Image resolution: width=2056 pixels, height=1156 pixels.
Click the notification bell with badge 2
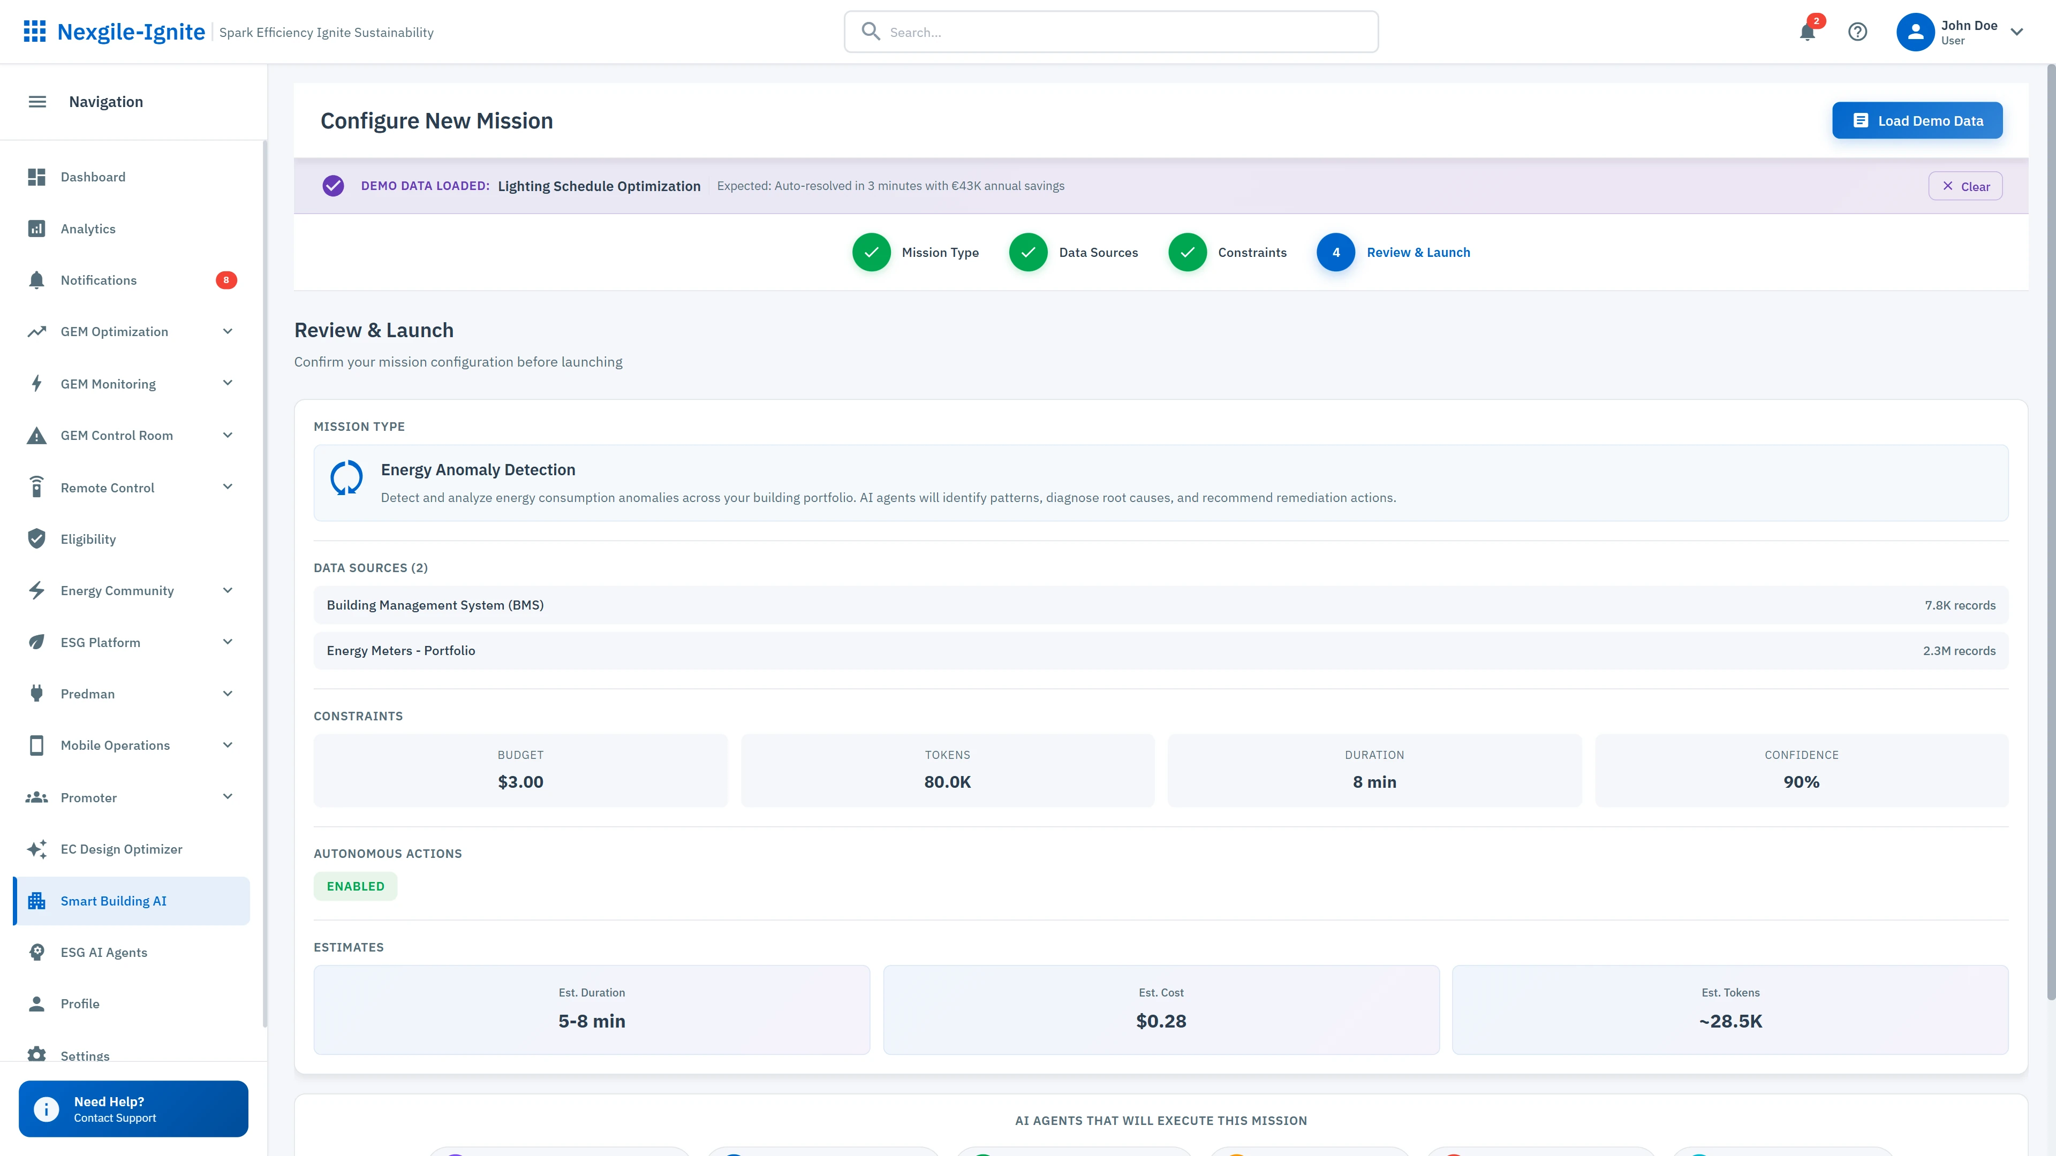[x=1806, y=32]
